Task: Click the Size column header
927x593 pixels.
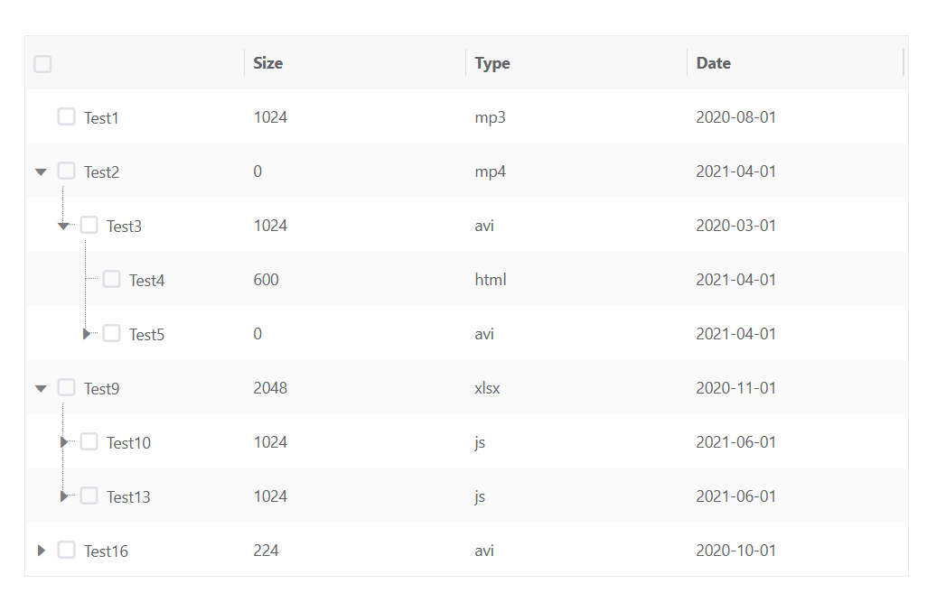Action: pos(267,63)
